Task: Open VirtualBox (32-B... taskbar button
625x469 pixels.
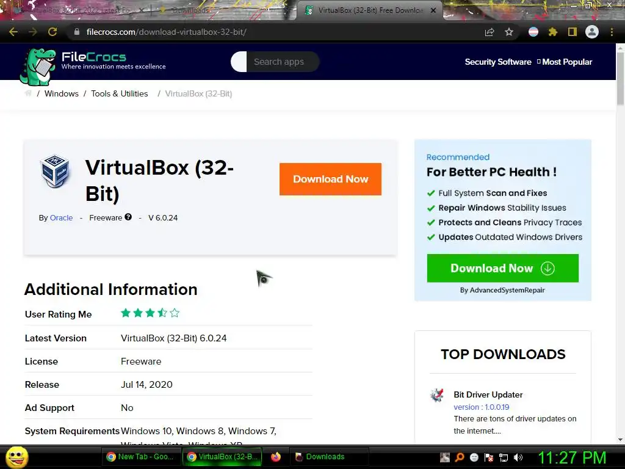Action: pos(222,457)
